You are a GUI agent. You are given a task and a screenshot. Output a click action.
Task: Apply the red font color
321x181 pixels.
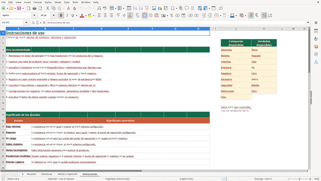coord(82,16)
